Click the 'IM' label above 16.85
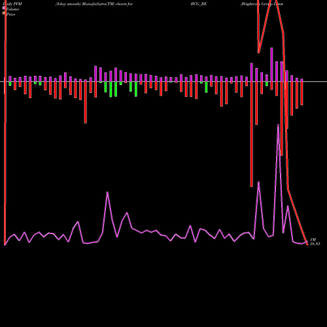Viewport: 327px width, 327px height. tap(313, 239)
